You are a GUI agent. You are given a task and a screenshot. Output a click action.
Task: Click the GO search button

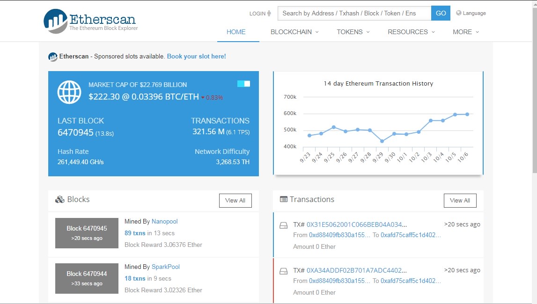441,13
